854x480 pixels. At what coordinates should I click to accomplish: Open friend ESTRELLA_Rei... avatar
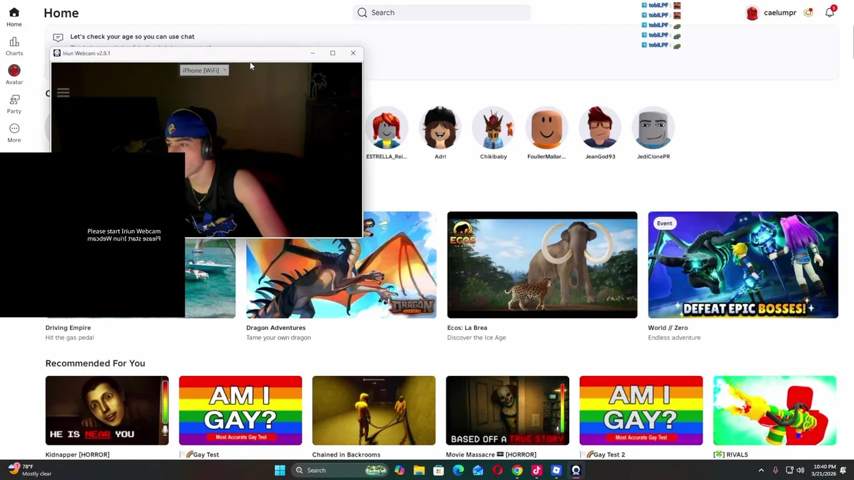click(386, 127)
